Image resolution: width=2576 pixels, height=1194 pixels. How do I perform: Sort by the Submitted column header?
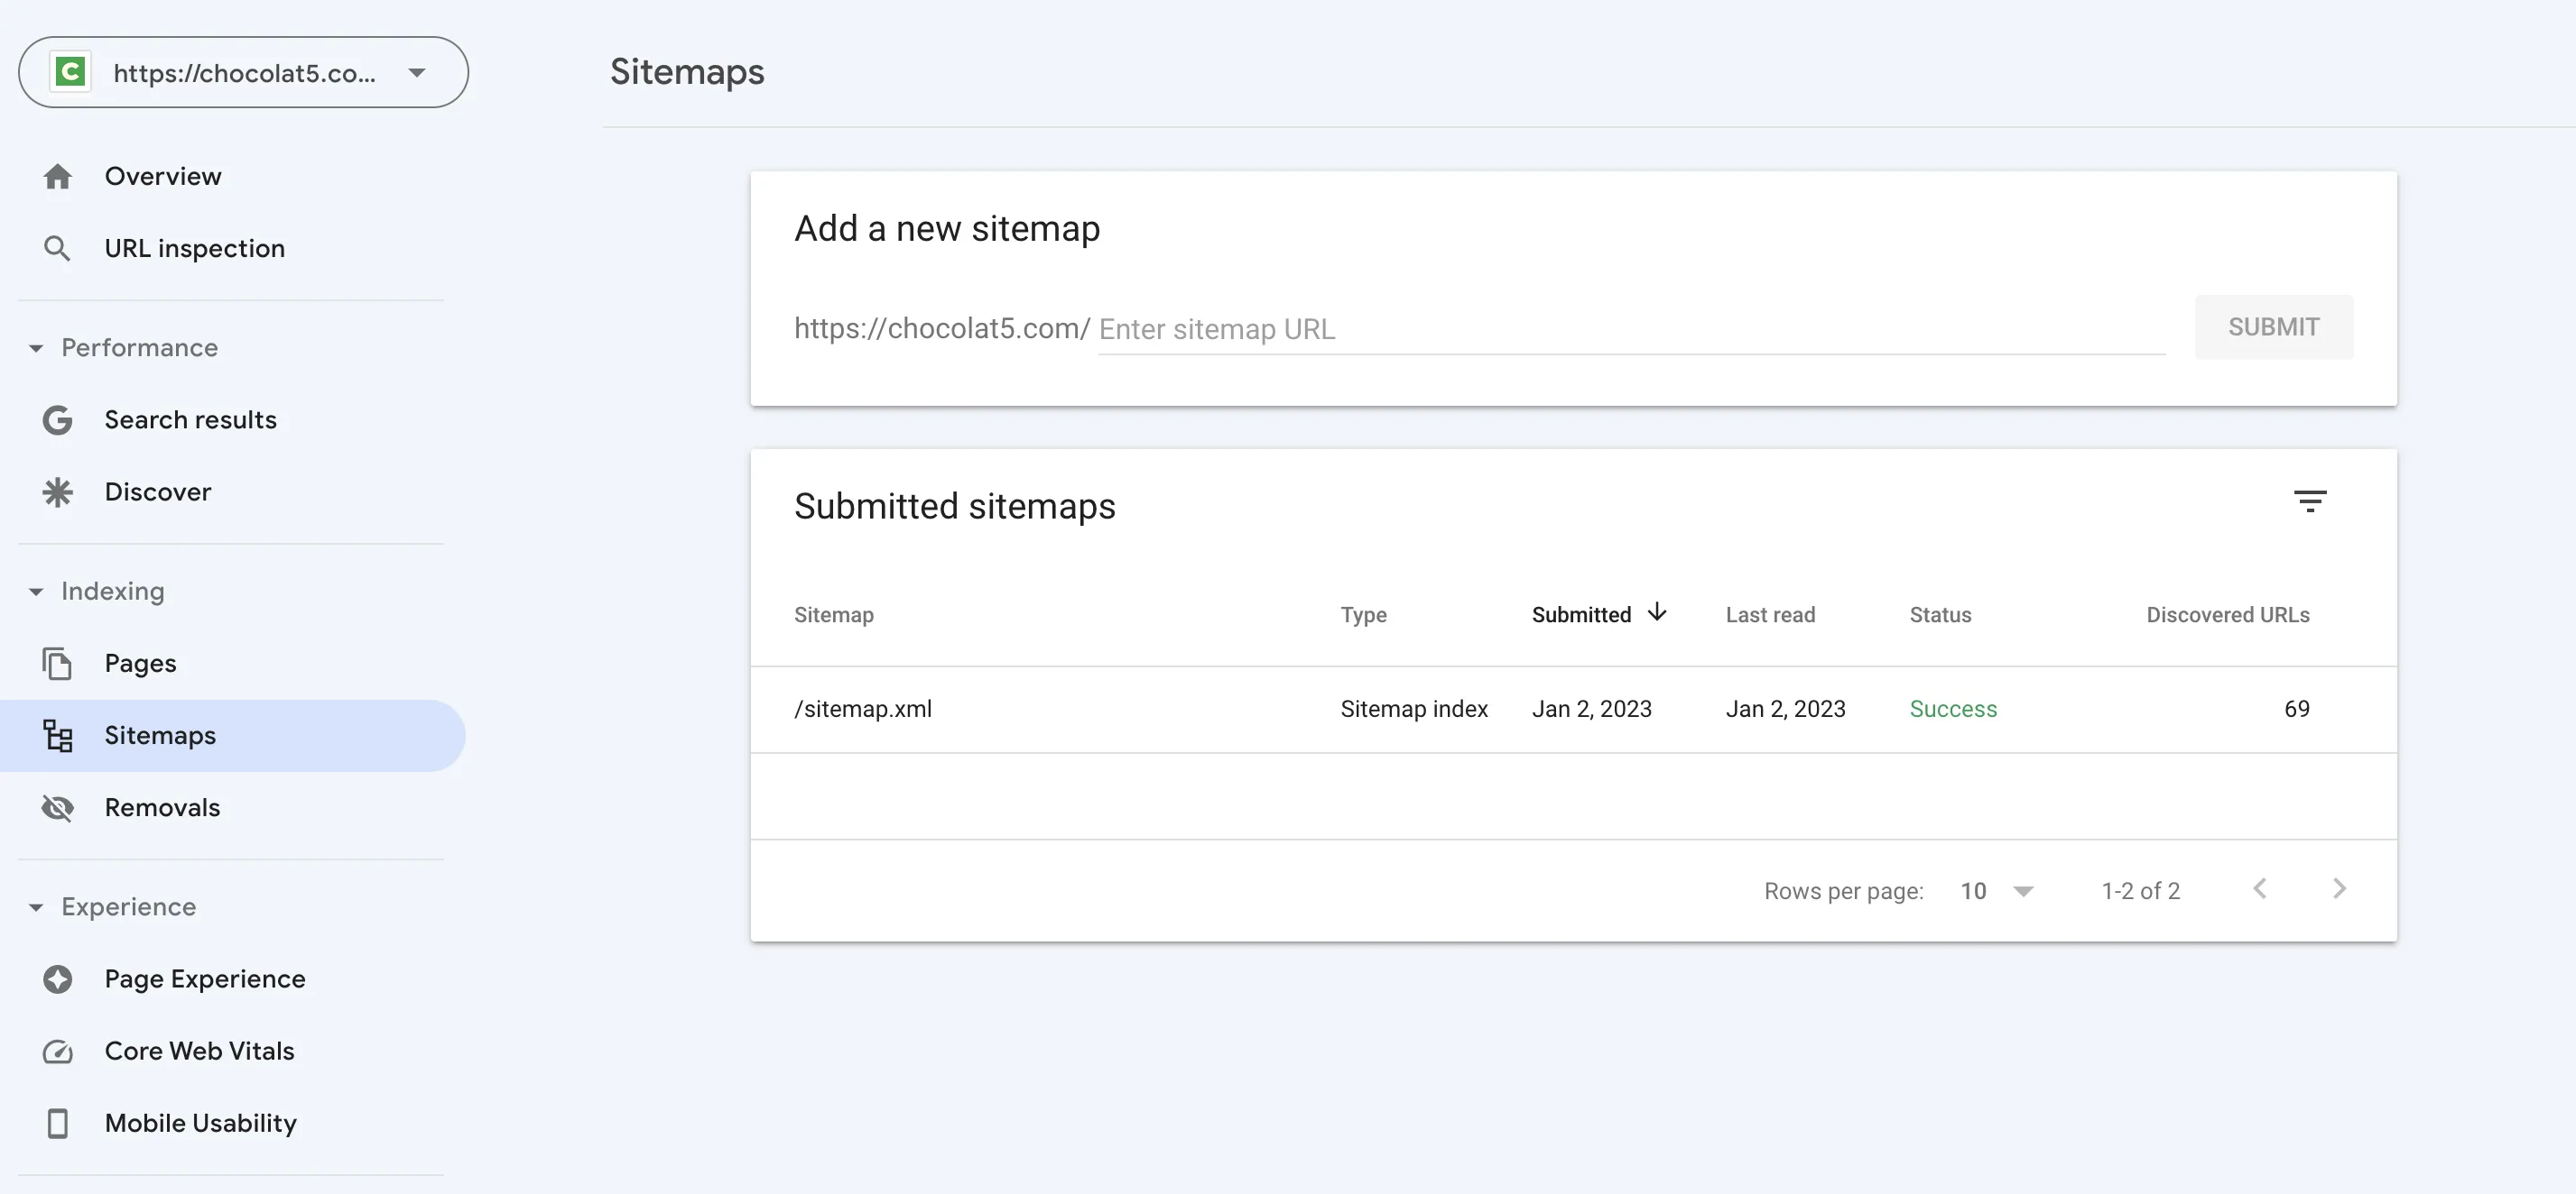tap(1581, 615)
